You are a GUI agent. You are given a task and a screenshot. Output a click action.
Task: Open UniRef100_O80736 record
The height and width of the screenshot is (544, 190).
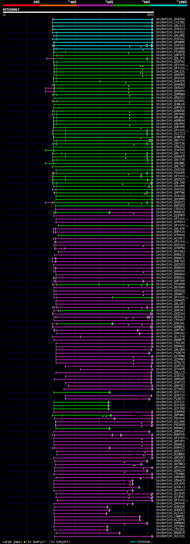[x=170, y=143]
